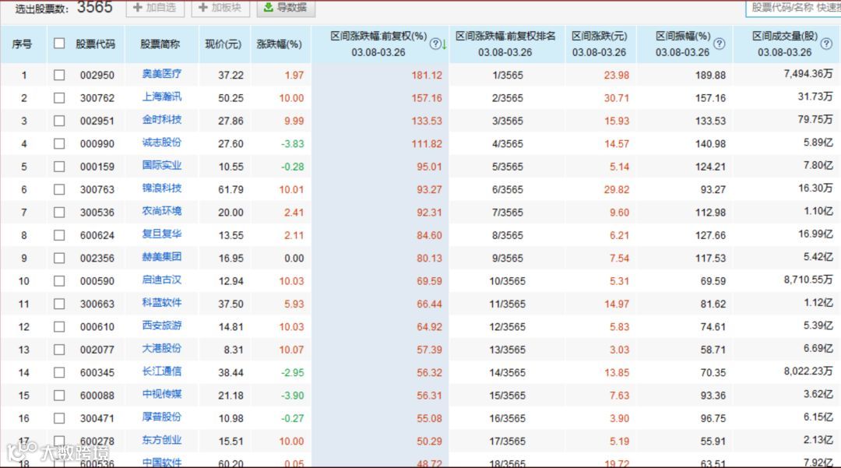Click volume cell 8,022.23万
841x468 pixels.
pyautogui.click(x=808, y=371)
